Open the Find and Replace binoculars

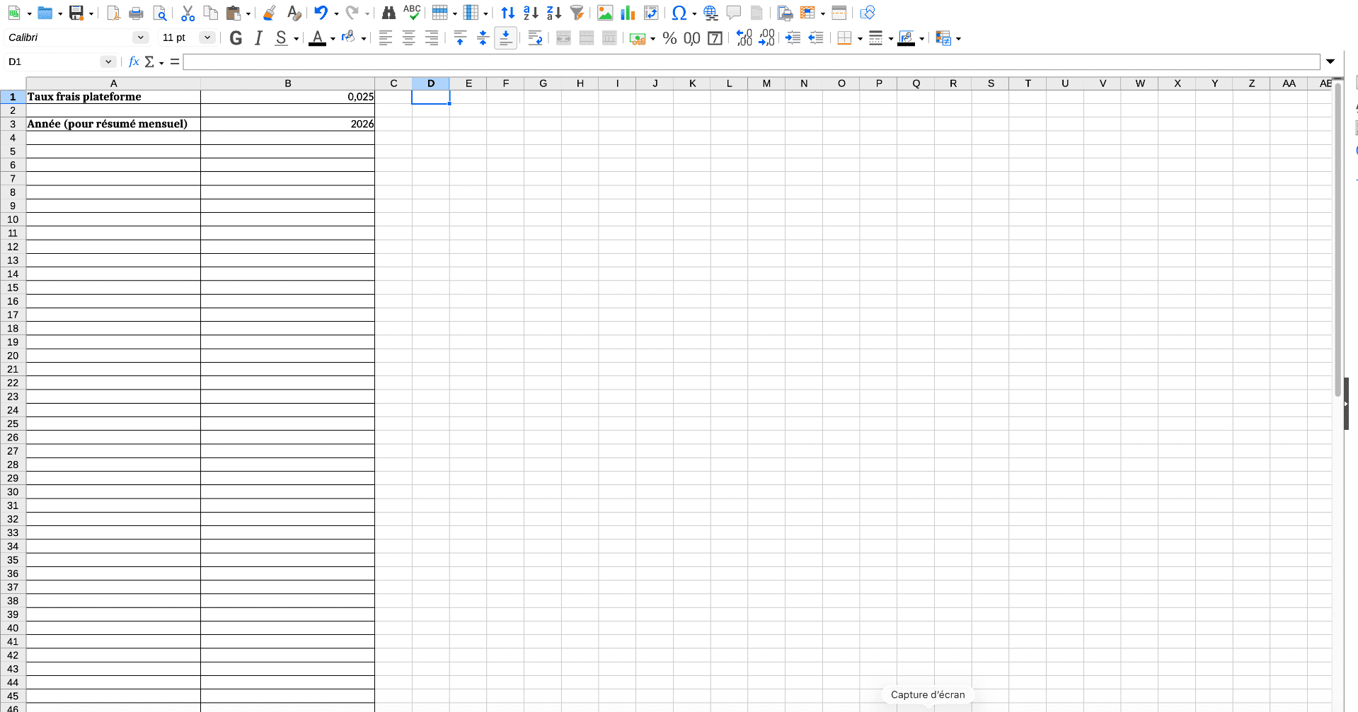389,13
